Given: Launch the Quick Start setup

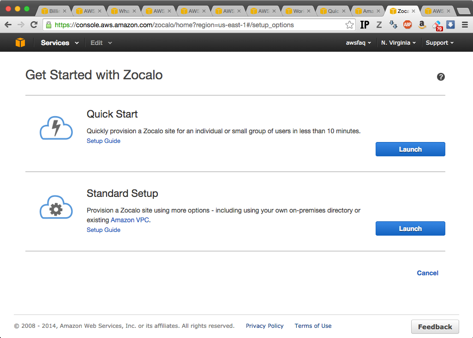Looking at the screenshot, I should [410, 149].
